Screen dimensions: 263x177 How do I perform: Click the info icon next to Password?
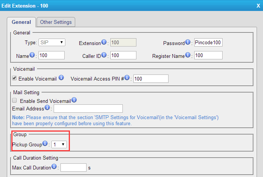pos(188,42)
